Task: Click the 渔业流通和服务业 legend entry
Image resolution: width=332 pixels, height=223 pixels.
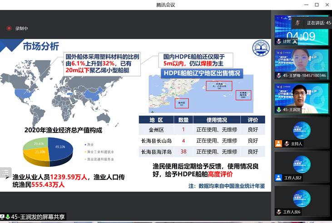Action: tap(99, 159)
